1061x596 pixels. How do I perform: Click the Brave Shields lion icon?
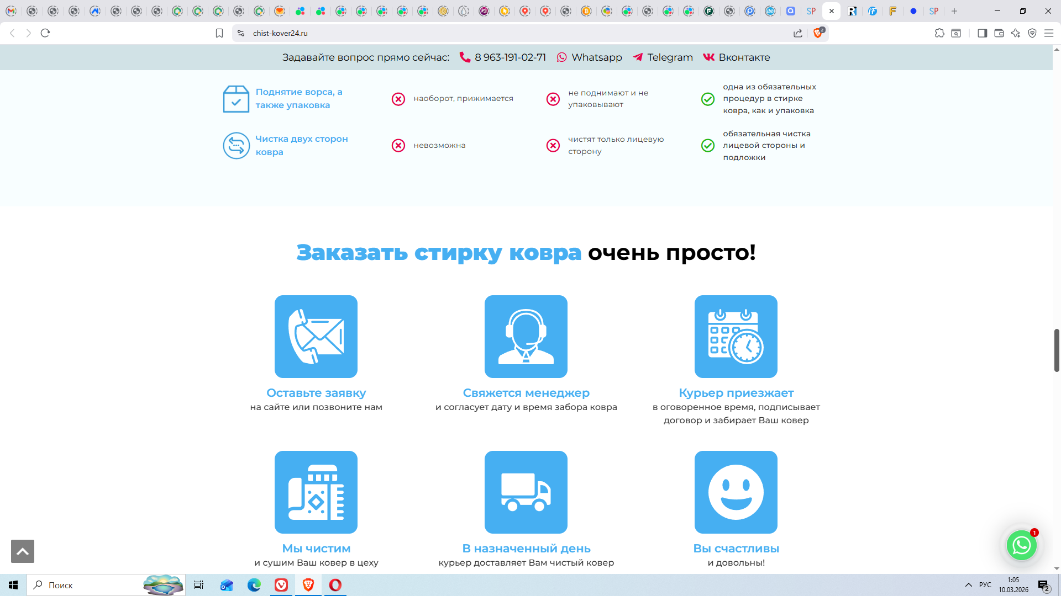(818, 33)
